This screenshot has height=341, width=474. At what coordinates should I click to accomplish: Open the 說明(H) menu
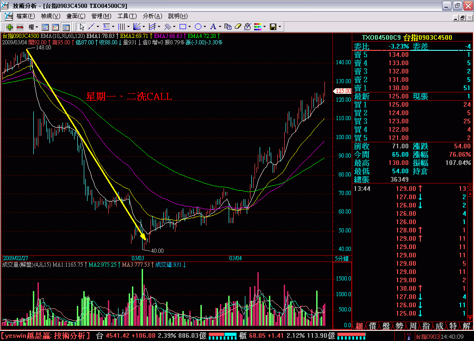178,16
